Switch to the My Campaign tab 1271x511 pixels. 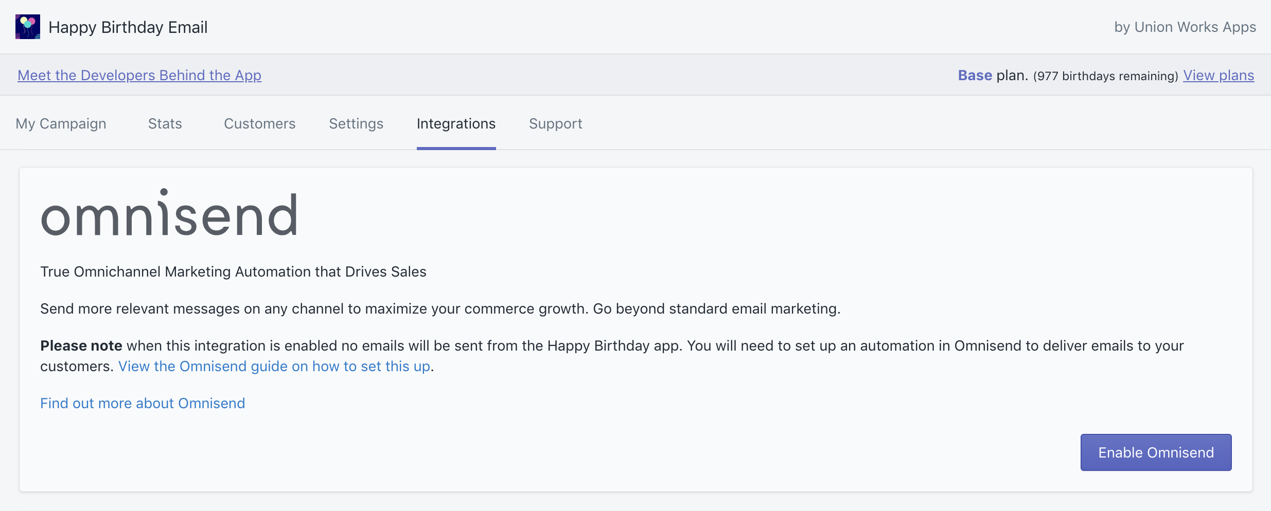61,124
